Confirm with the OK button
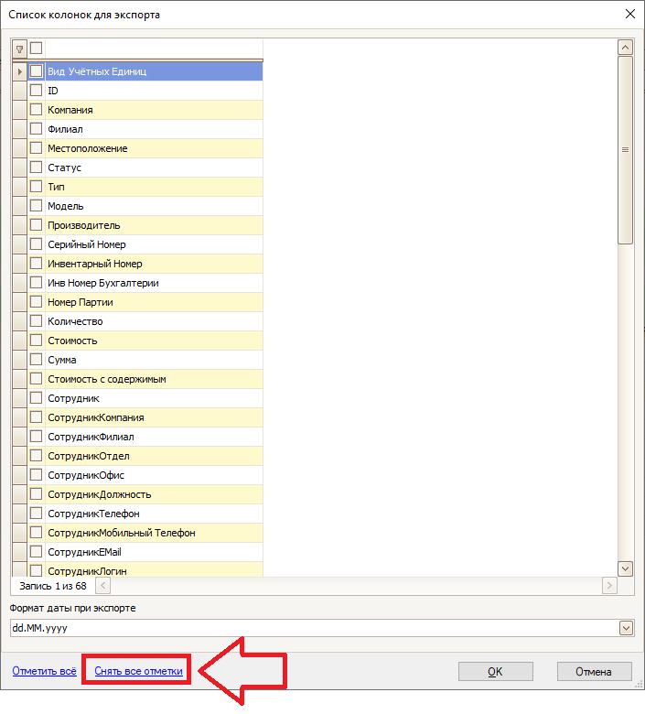 click(495, 672)
